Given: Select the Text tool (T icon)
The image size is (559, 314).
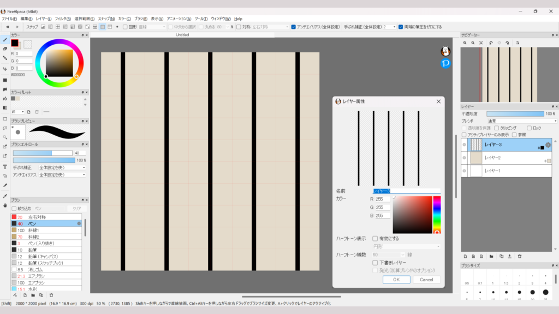Looking at the screenshot, I should click(x=5, y=166).
